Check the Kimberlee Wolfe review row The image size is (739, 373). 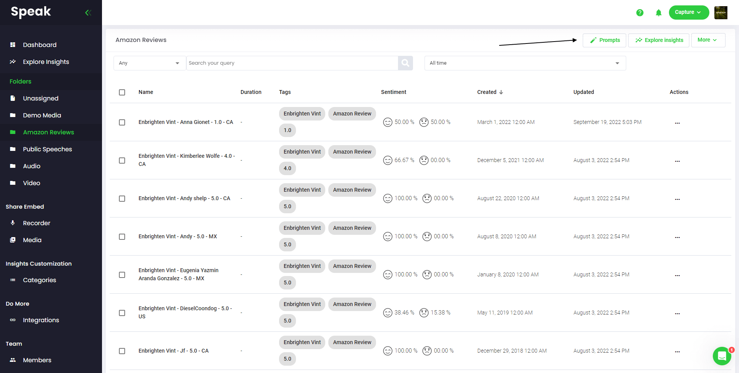tap(122, 161)
